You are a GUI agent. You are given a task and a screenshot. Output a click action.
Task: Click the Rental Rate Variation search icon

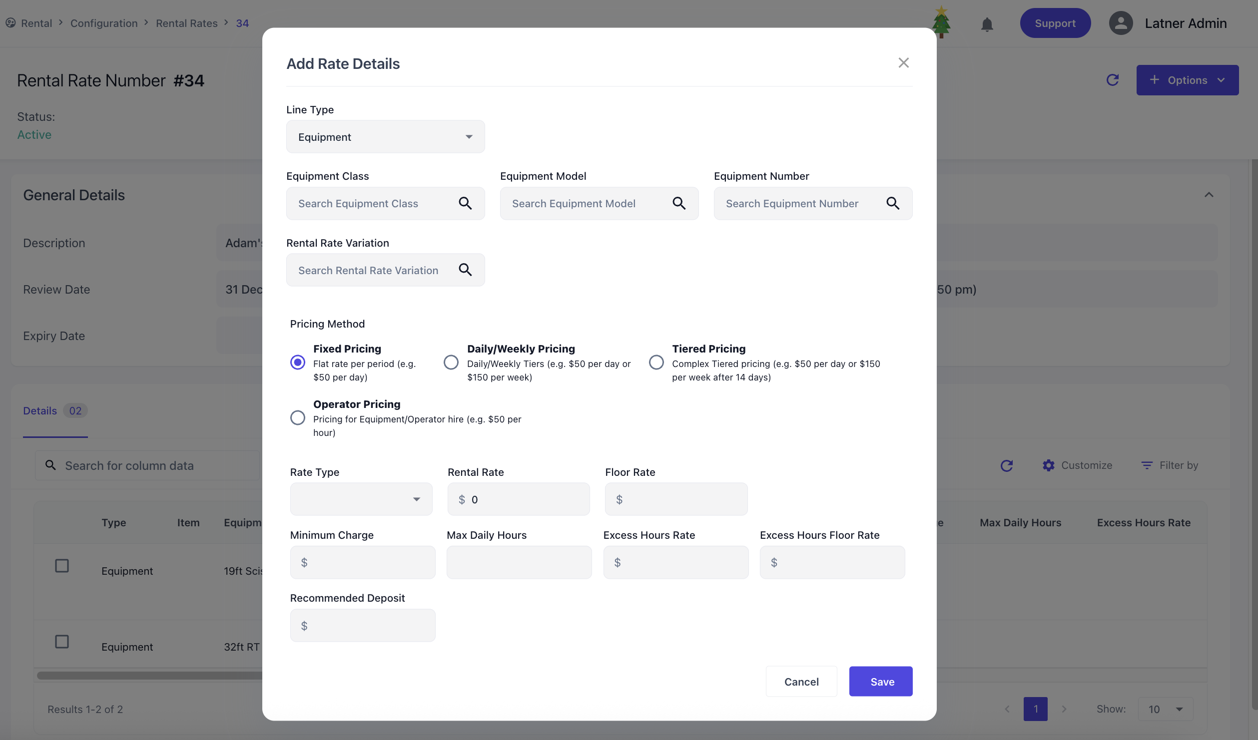tap(465, 270)
